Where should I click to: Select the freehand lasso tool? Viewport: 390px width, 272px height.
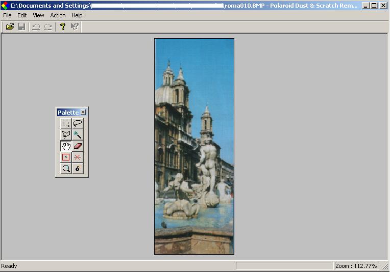point(78,123)
